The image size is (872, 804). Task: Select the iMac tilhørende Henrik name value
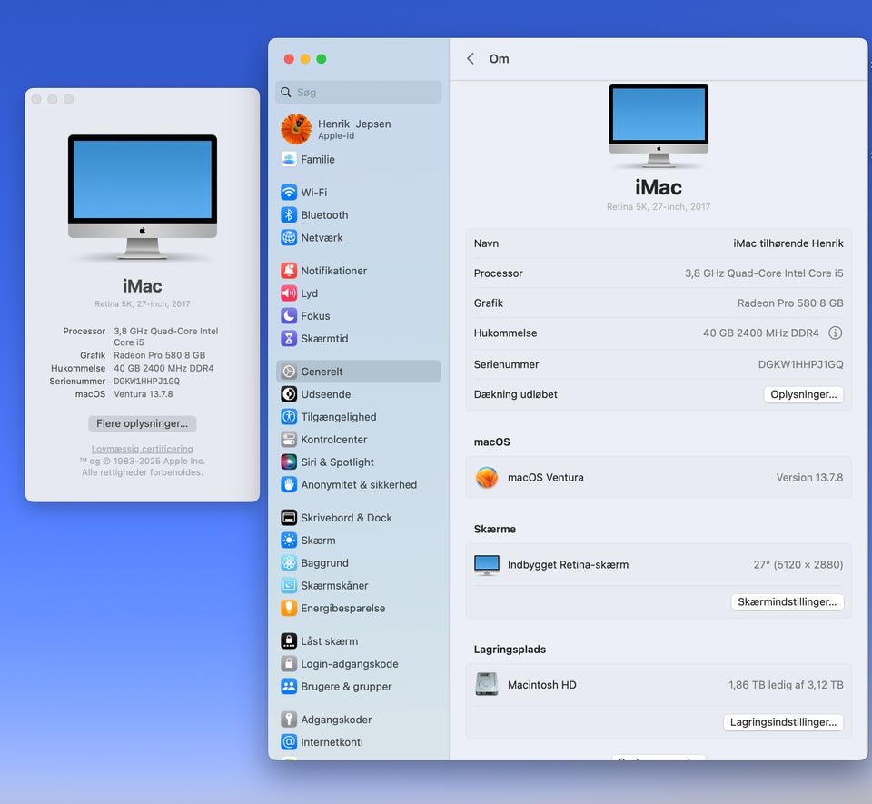[x=788, y=243]
